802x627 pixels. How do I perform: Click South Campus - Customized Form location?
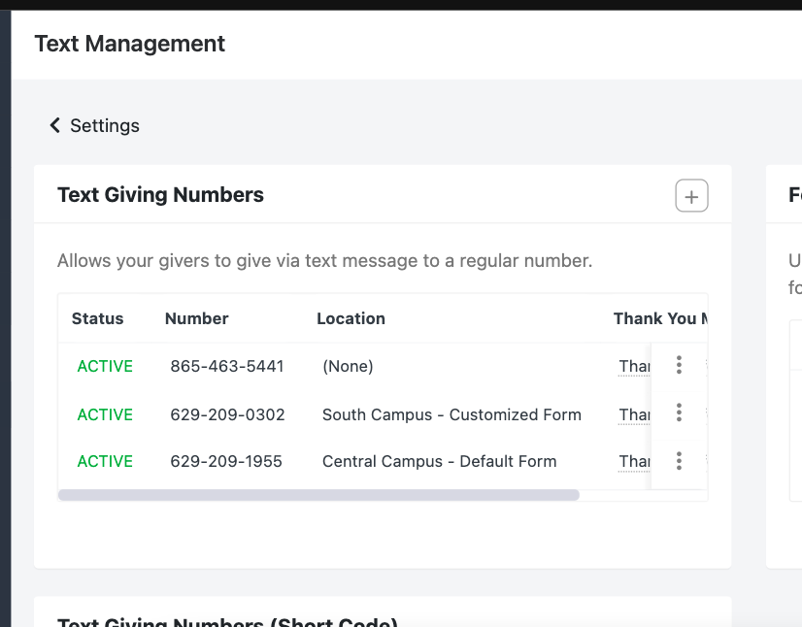(451, 414)
